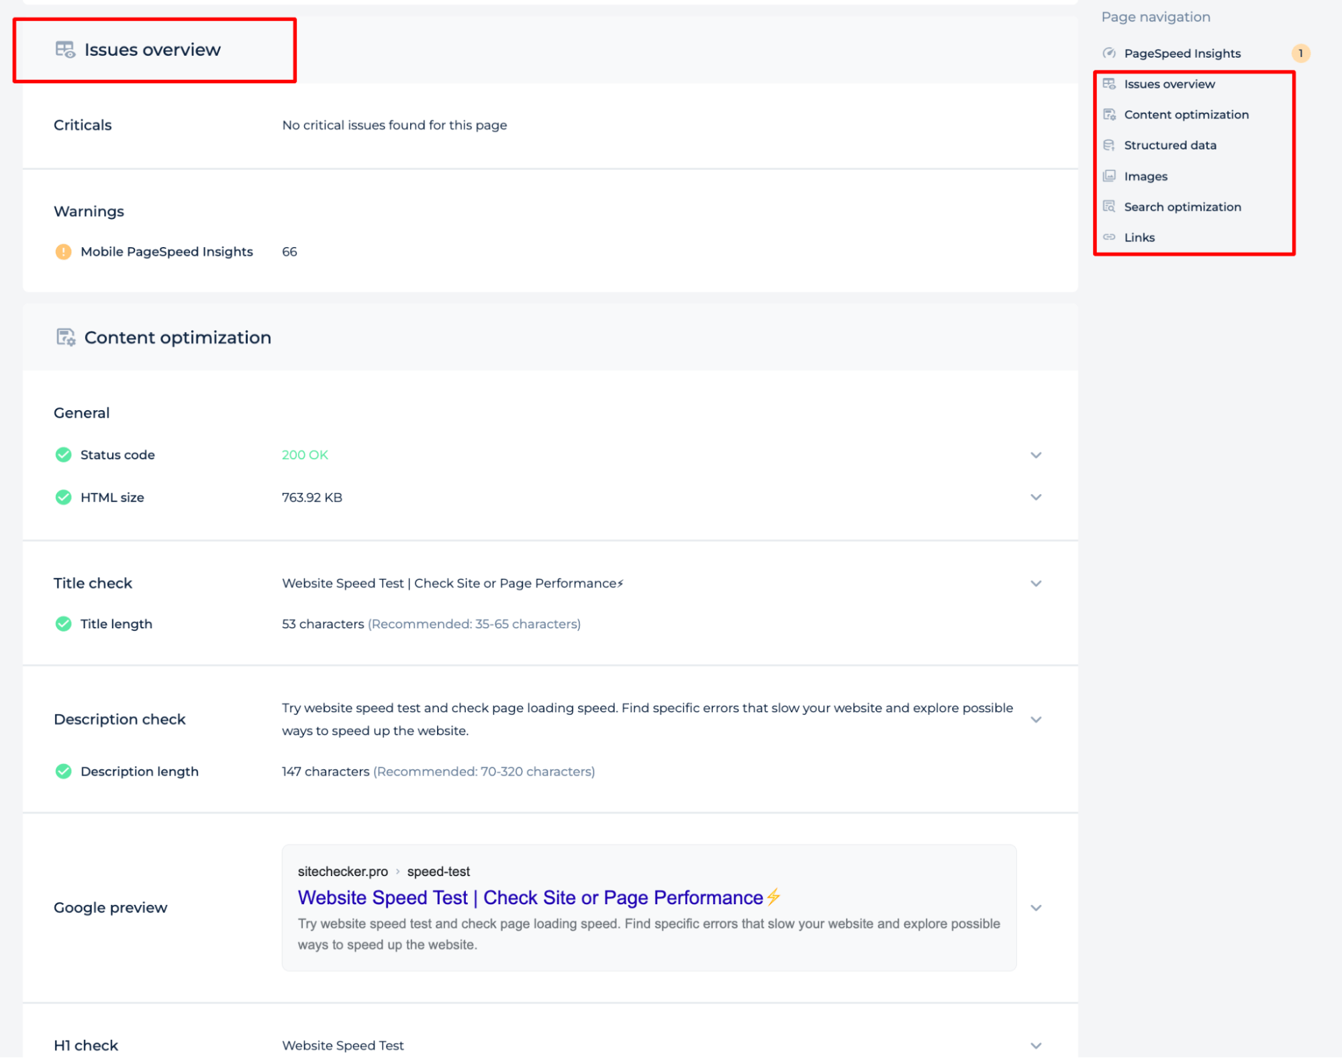
Task: Go to PageSpeed Insights in page navigation
Action: tap(1182, 53)
